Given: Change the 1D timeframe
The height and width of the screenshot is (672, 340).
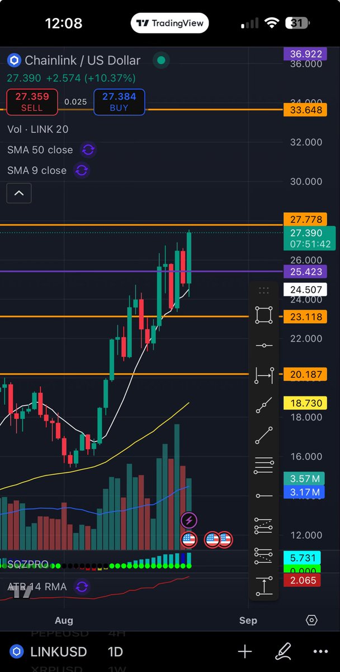Looking at the screenshot, I should pos(115,652).
